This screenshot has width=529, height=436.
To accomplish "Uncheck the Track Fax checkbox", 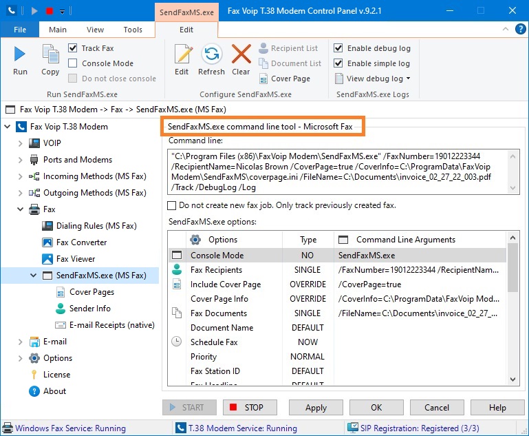I will (x=73, y=48).
